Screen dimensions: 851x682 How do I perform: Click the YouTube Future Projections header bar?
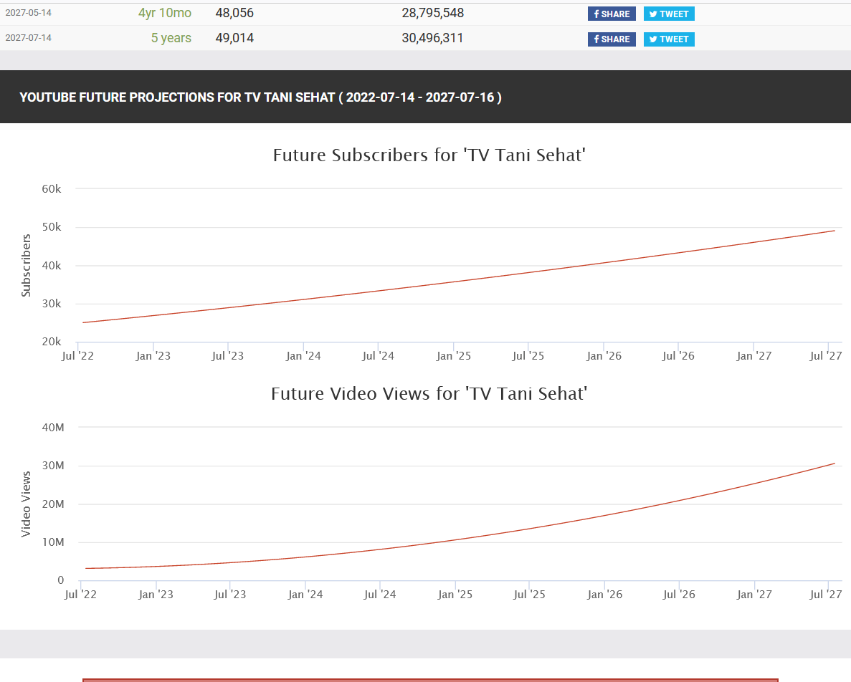pyautogui.click(x=425, y=97)
